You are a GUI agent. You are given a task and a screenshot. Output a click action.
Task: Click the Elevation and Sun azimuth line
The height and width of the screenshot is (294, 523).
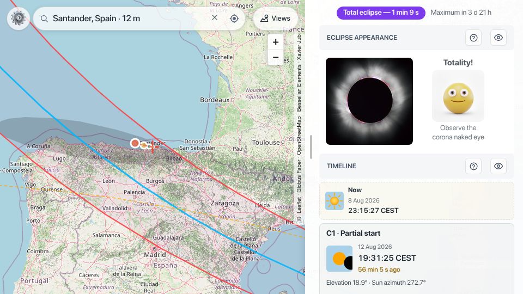pos(376,283)
